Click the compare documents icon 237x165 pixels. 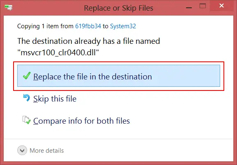click(27, 120)
